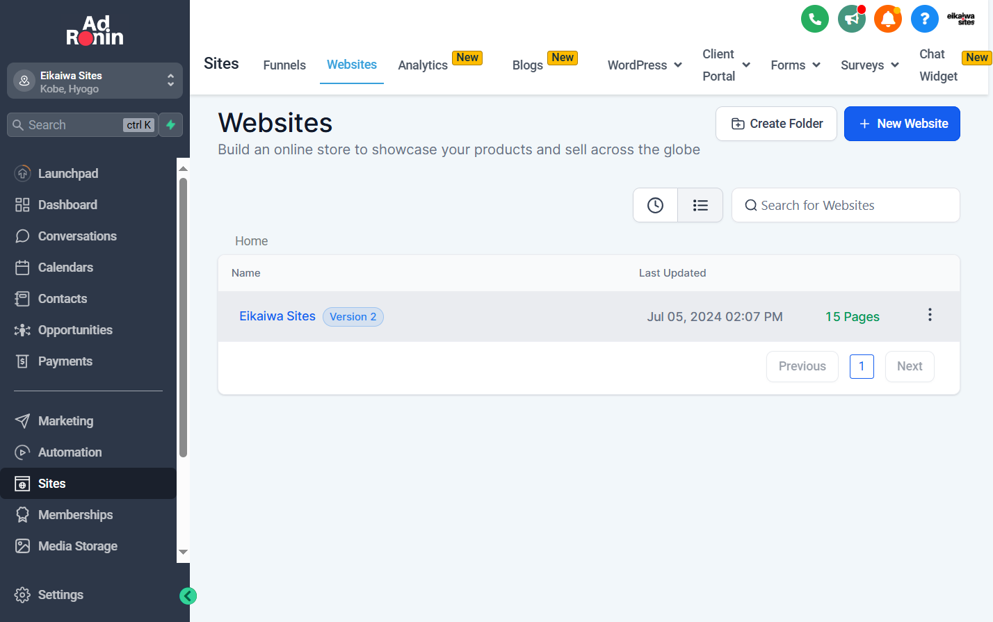This screenshot has width=993, height=622.
Task: Collapse the sidebar with the green arrow
Action: [x=188, y=596]
